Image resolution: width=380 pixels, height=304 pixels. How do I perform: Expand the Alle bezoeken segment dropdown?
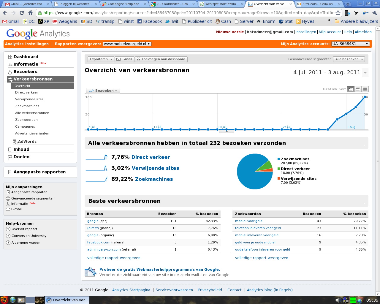click(x=349, y=59)
